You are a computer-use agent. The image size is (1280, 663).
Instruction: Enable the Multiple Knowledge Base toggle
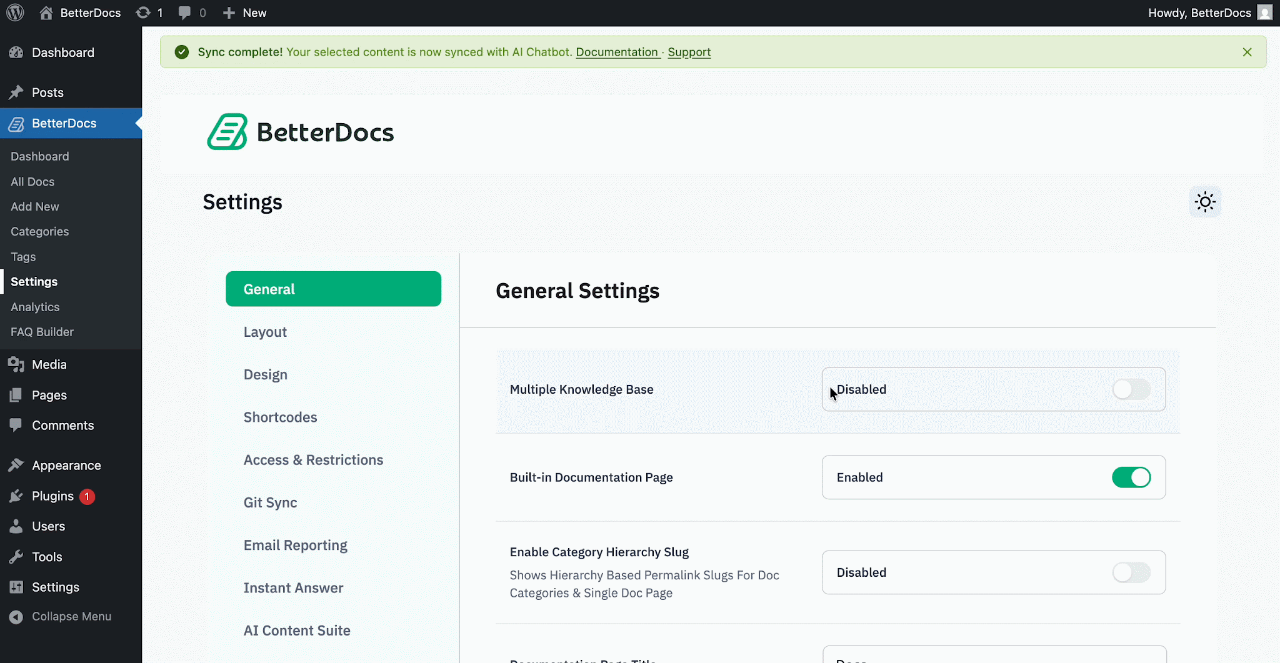1131,389
